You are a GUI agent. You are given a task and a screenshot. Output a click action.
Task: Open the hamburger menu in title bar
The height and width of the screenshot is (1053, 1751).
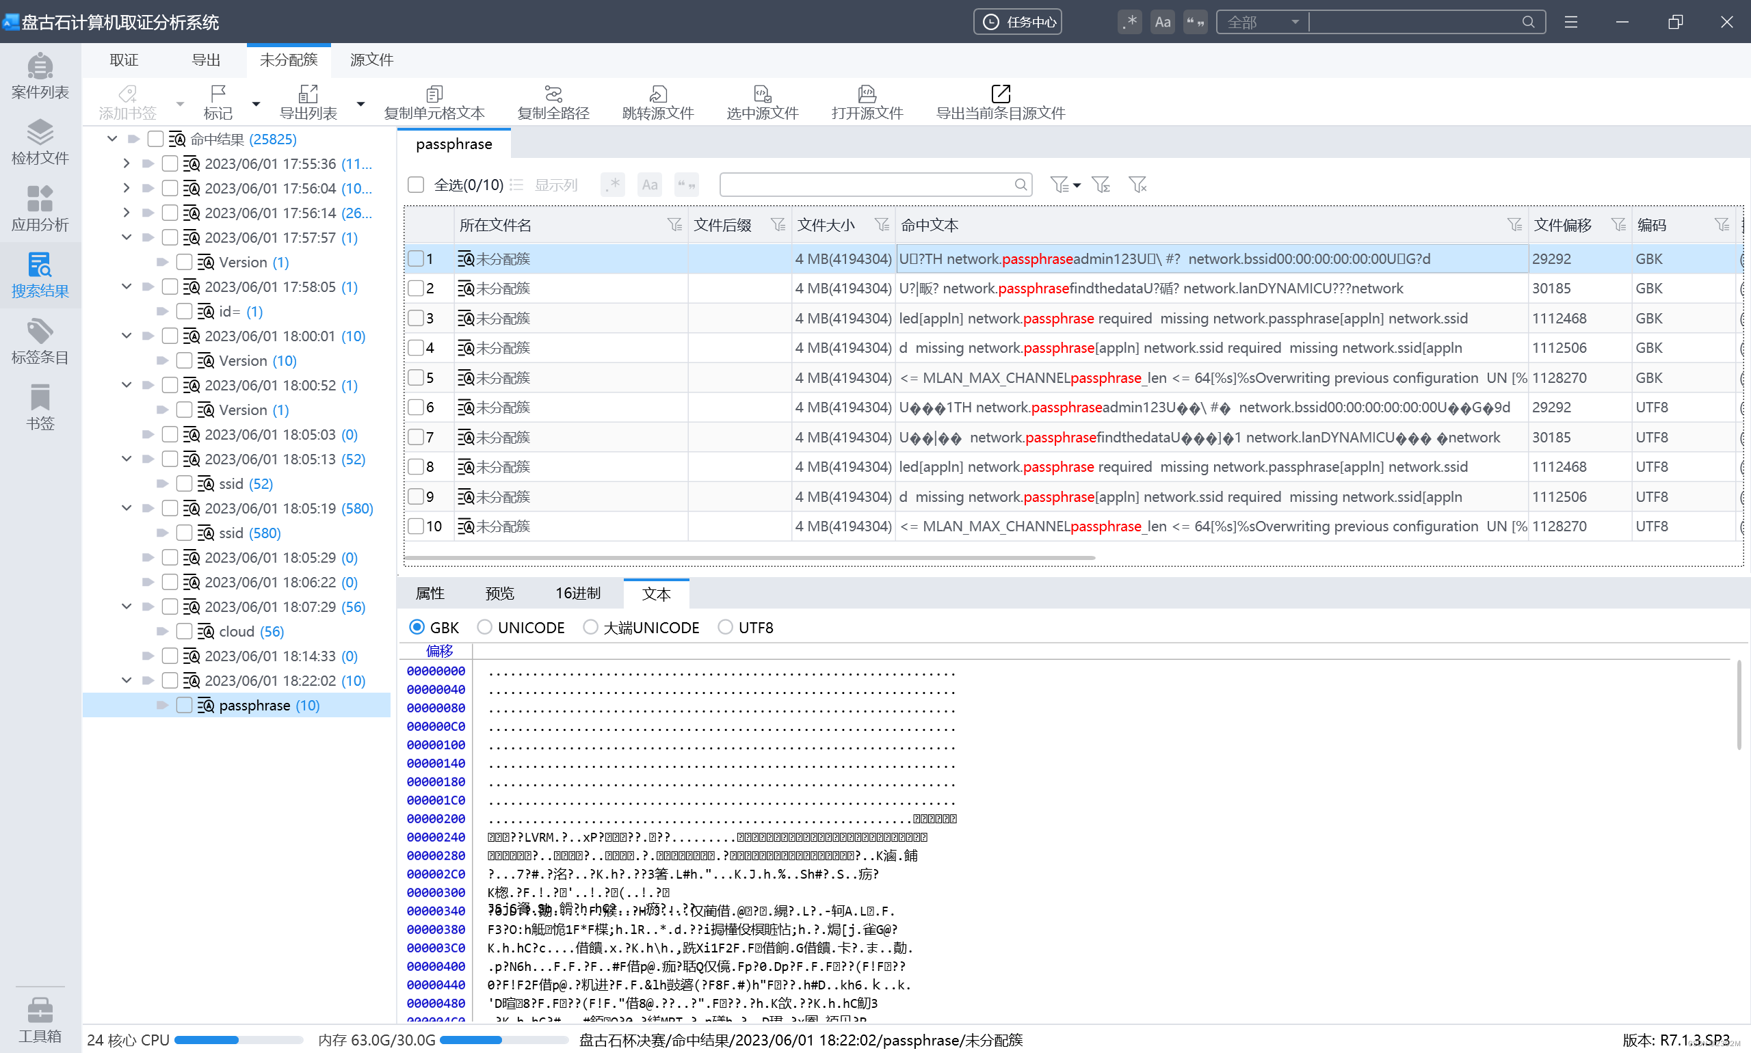point(1570,22)
